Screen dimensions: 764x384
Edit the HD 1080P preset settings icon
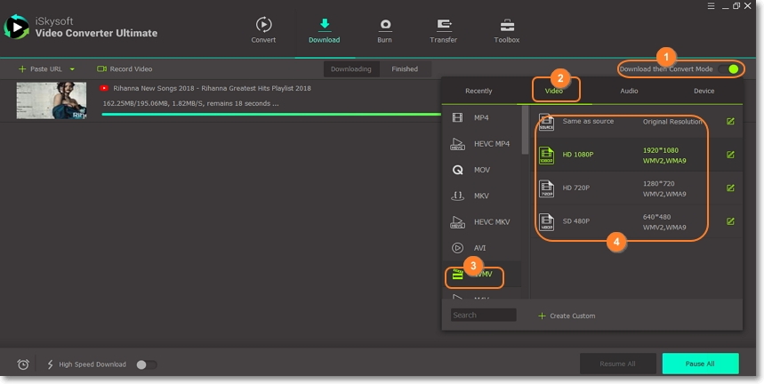tap(730, 155)
